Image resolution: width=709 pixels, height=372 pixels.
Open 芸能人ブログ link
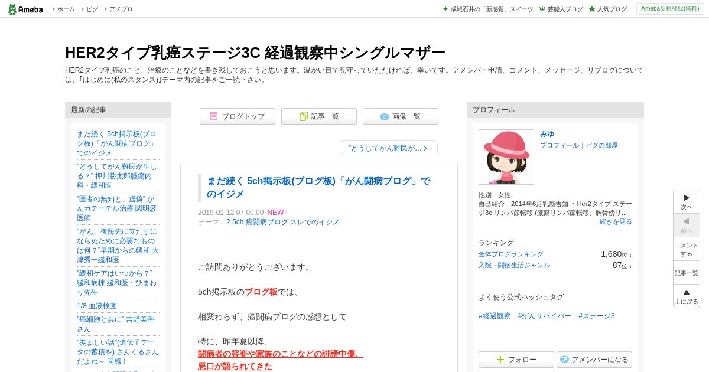(561, 9)
